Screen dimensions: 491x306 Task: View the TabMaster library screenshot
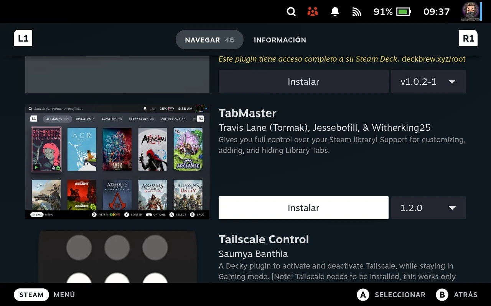pyautogui.click(x=117, y=161)
